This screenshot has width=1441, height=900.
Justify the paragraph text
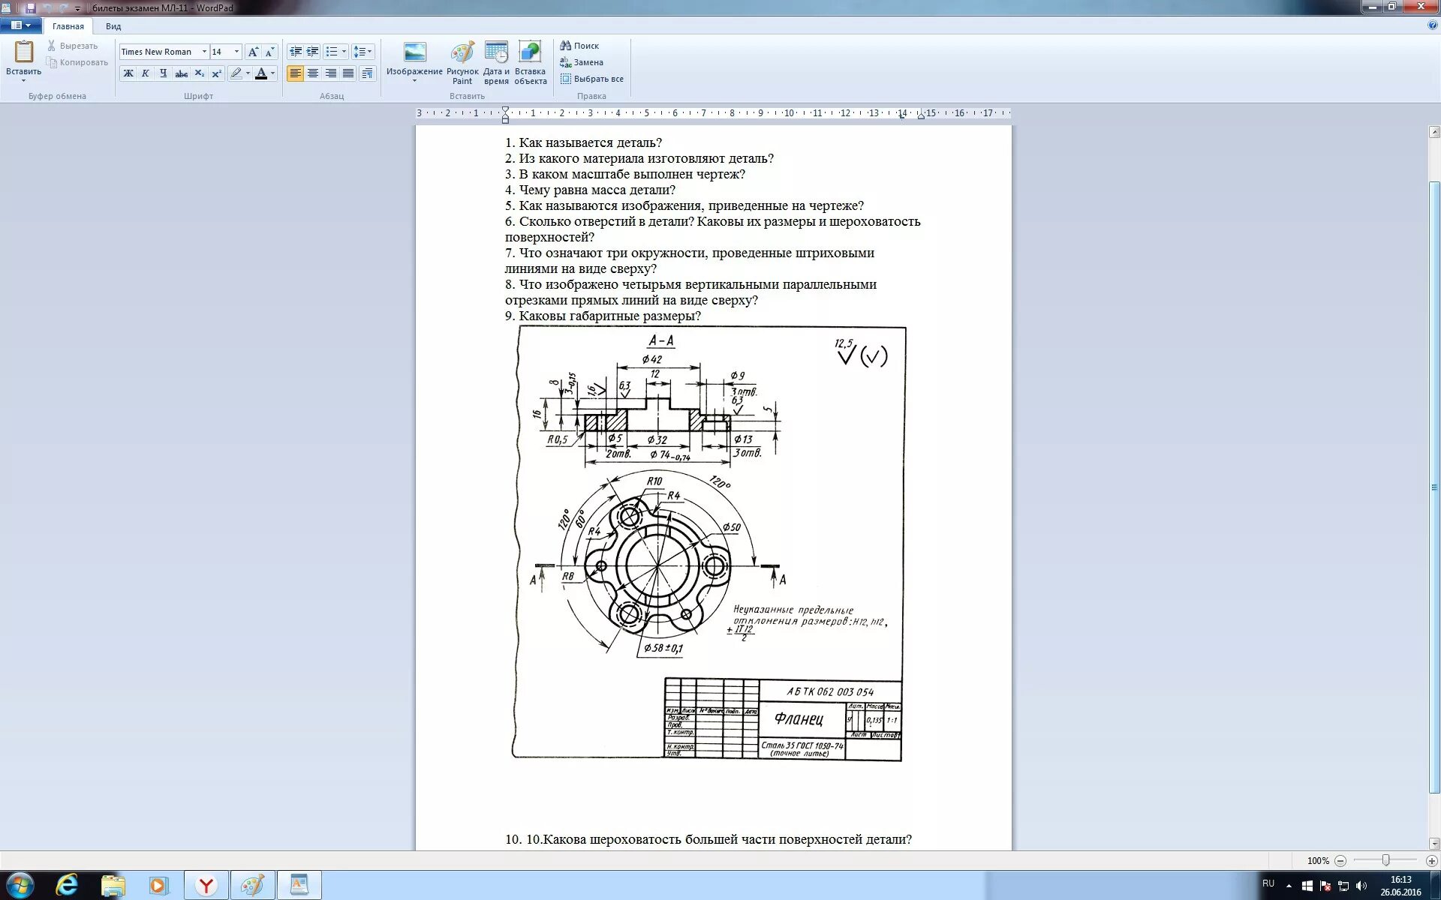(x=348, y=73)
